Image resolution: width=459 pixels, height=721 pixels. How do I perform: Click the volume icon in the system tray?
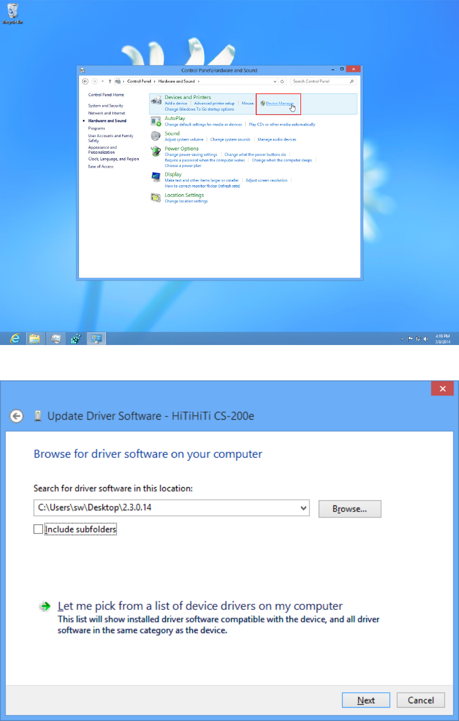[425, 339]
